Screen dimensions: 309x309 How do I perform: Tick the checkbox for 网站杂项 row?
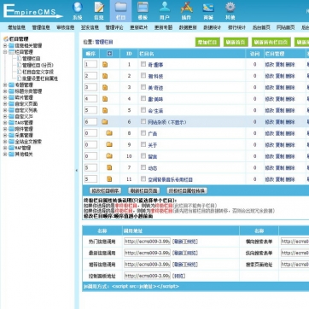tap(143, 121)
